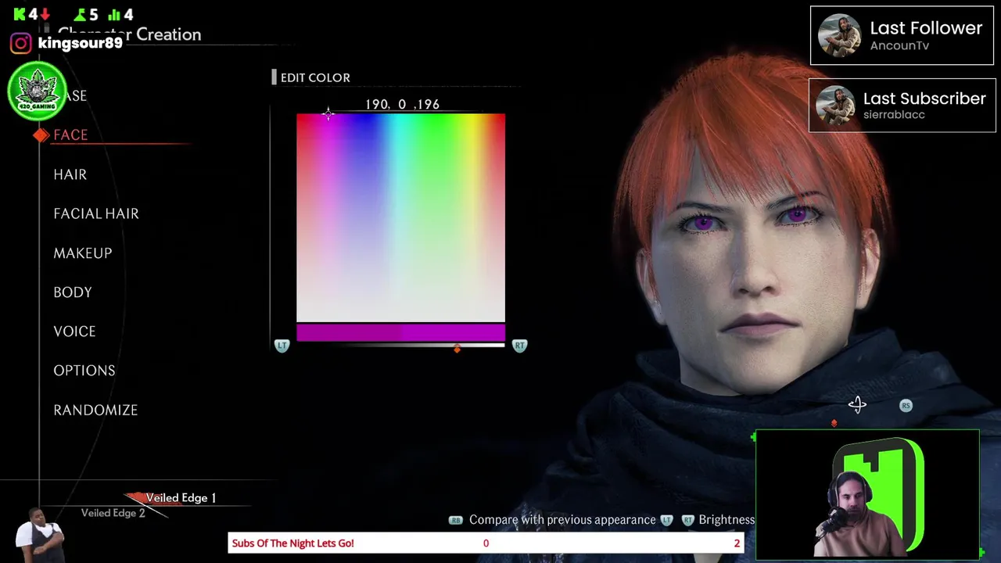Click the RS stick icon near character
1001x563 pixels.
point(906,405)
